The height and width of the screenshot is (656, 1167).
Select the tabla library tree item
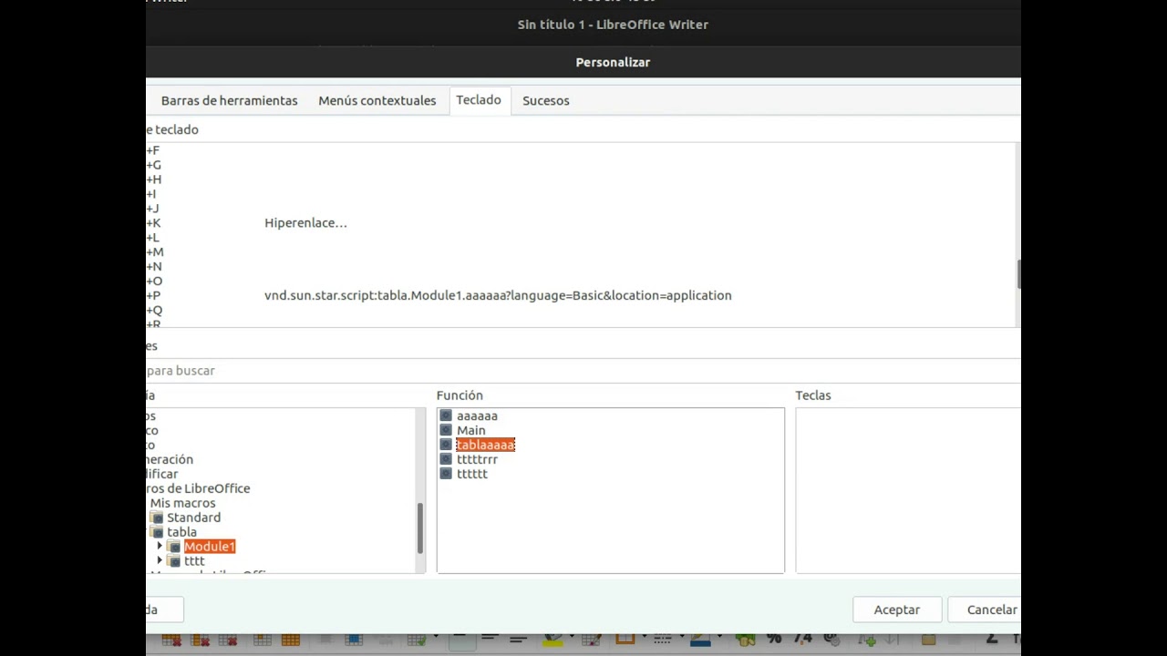[x=181, y=532]
